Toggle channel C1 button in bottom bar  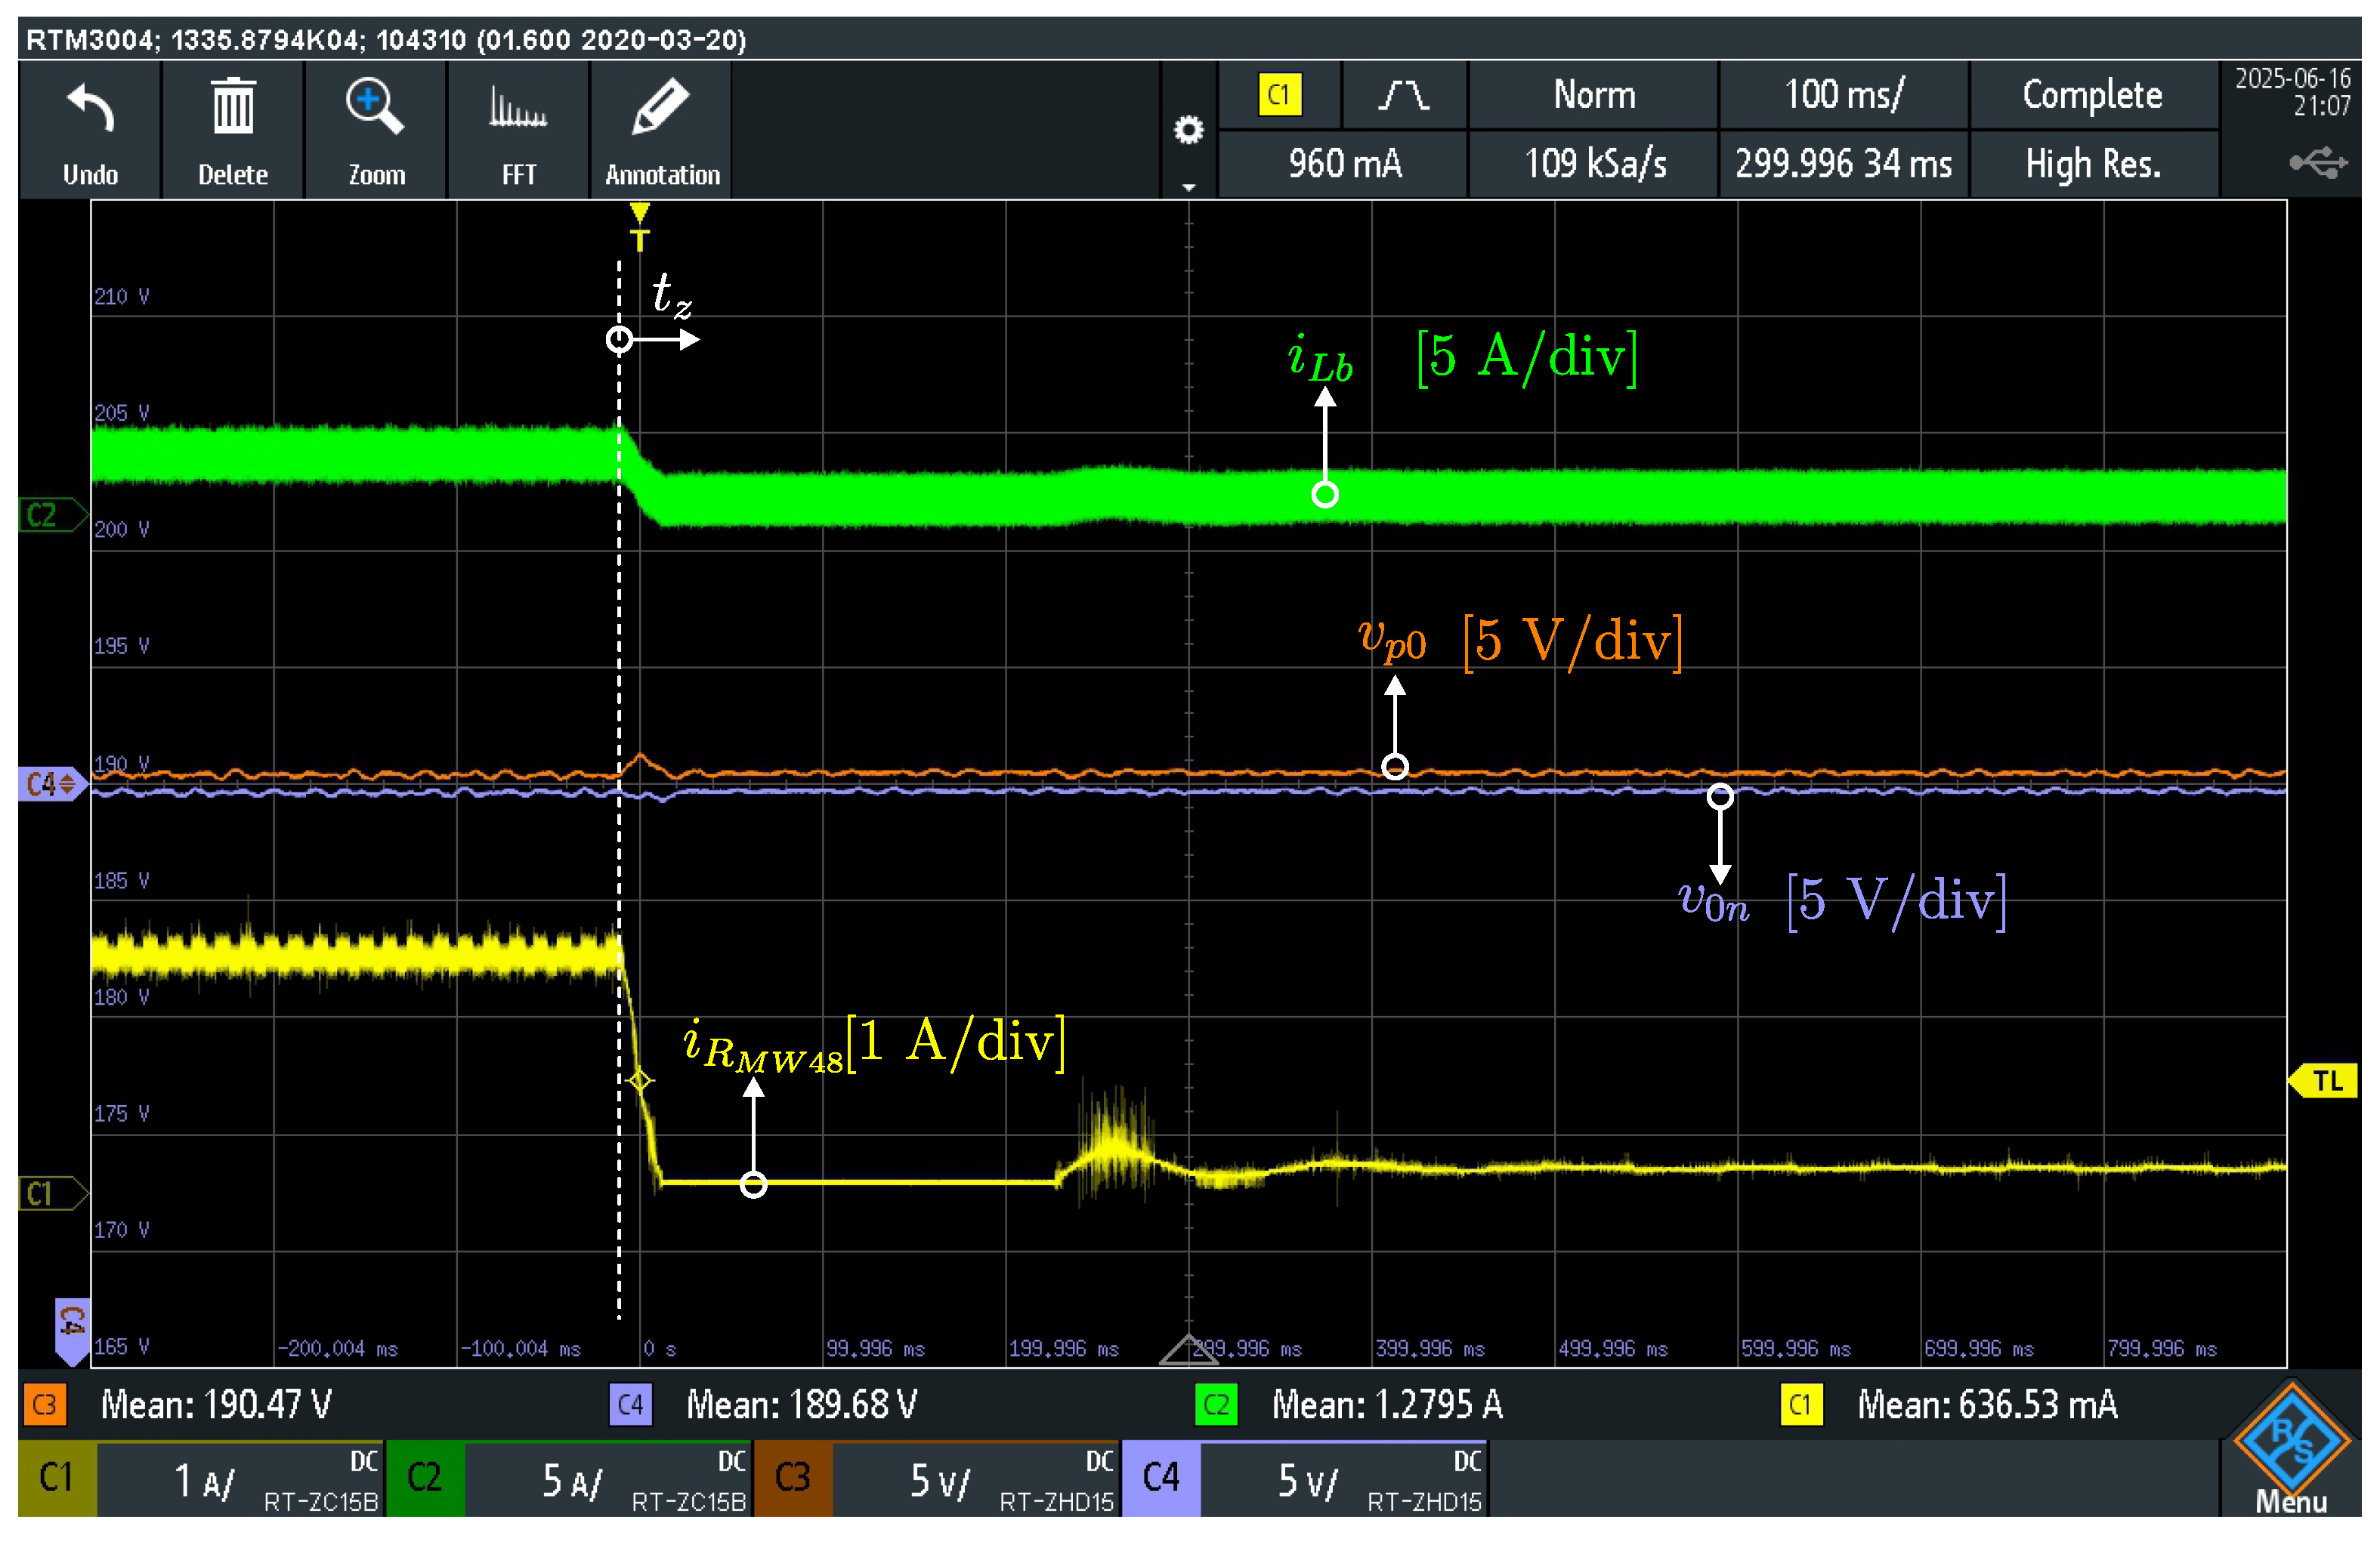click(57, 1478)
